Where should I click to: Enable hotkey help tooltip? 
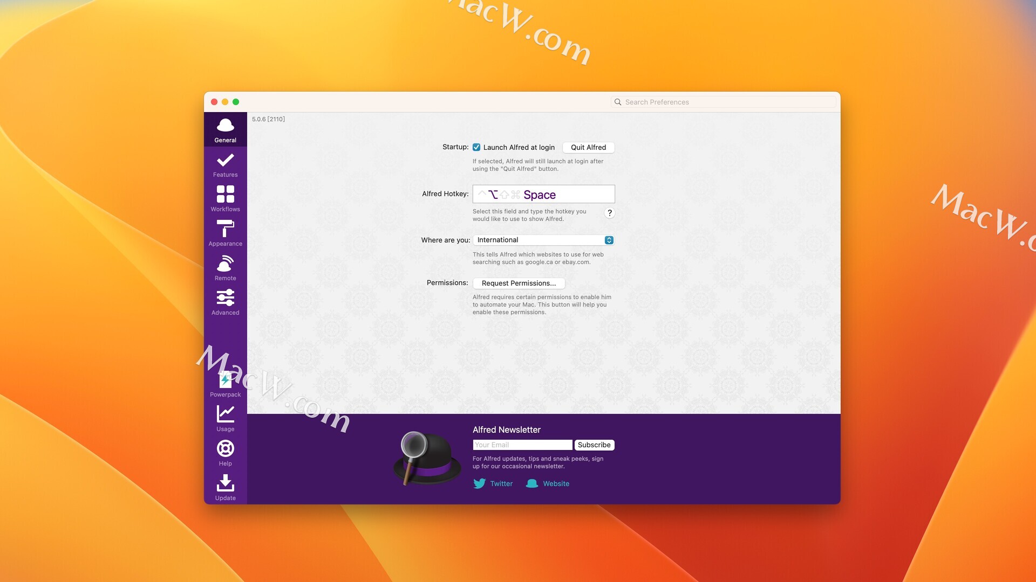click(x=609, y=212)
